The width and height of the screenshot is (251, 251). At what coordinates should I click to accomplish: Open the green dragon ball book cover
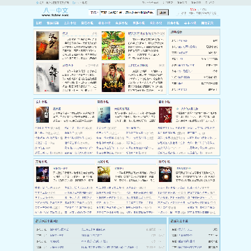(x=113, y=46)
